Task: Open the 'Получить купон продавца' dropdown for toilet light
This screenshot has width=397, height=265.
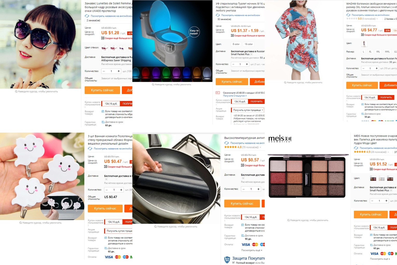Action: click(x=248, y=110)
